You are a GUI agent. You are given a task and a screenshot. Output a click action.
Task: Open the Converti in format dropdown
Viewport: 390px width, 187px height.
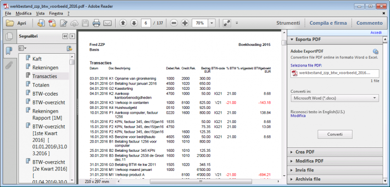tap(335, 98)
